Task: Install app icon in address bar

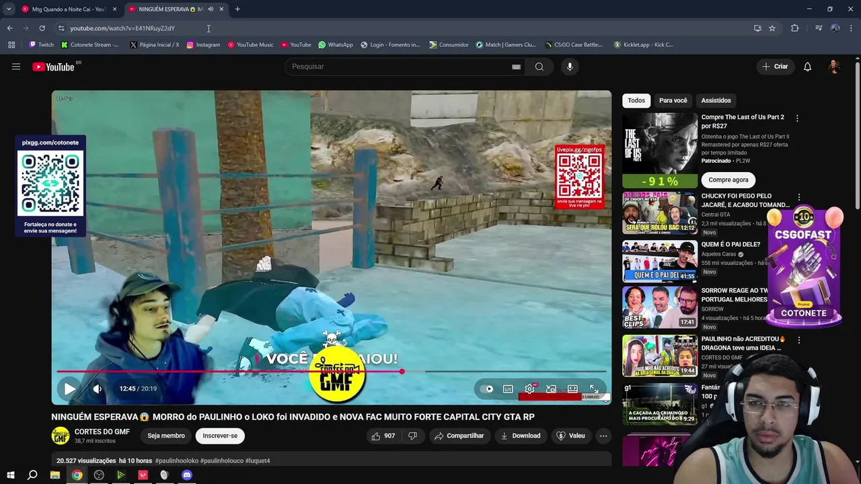Action: click(x=757, y=28)
